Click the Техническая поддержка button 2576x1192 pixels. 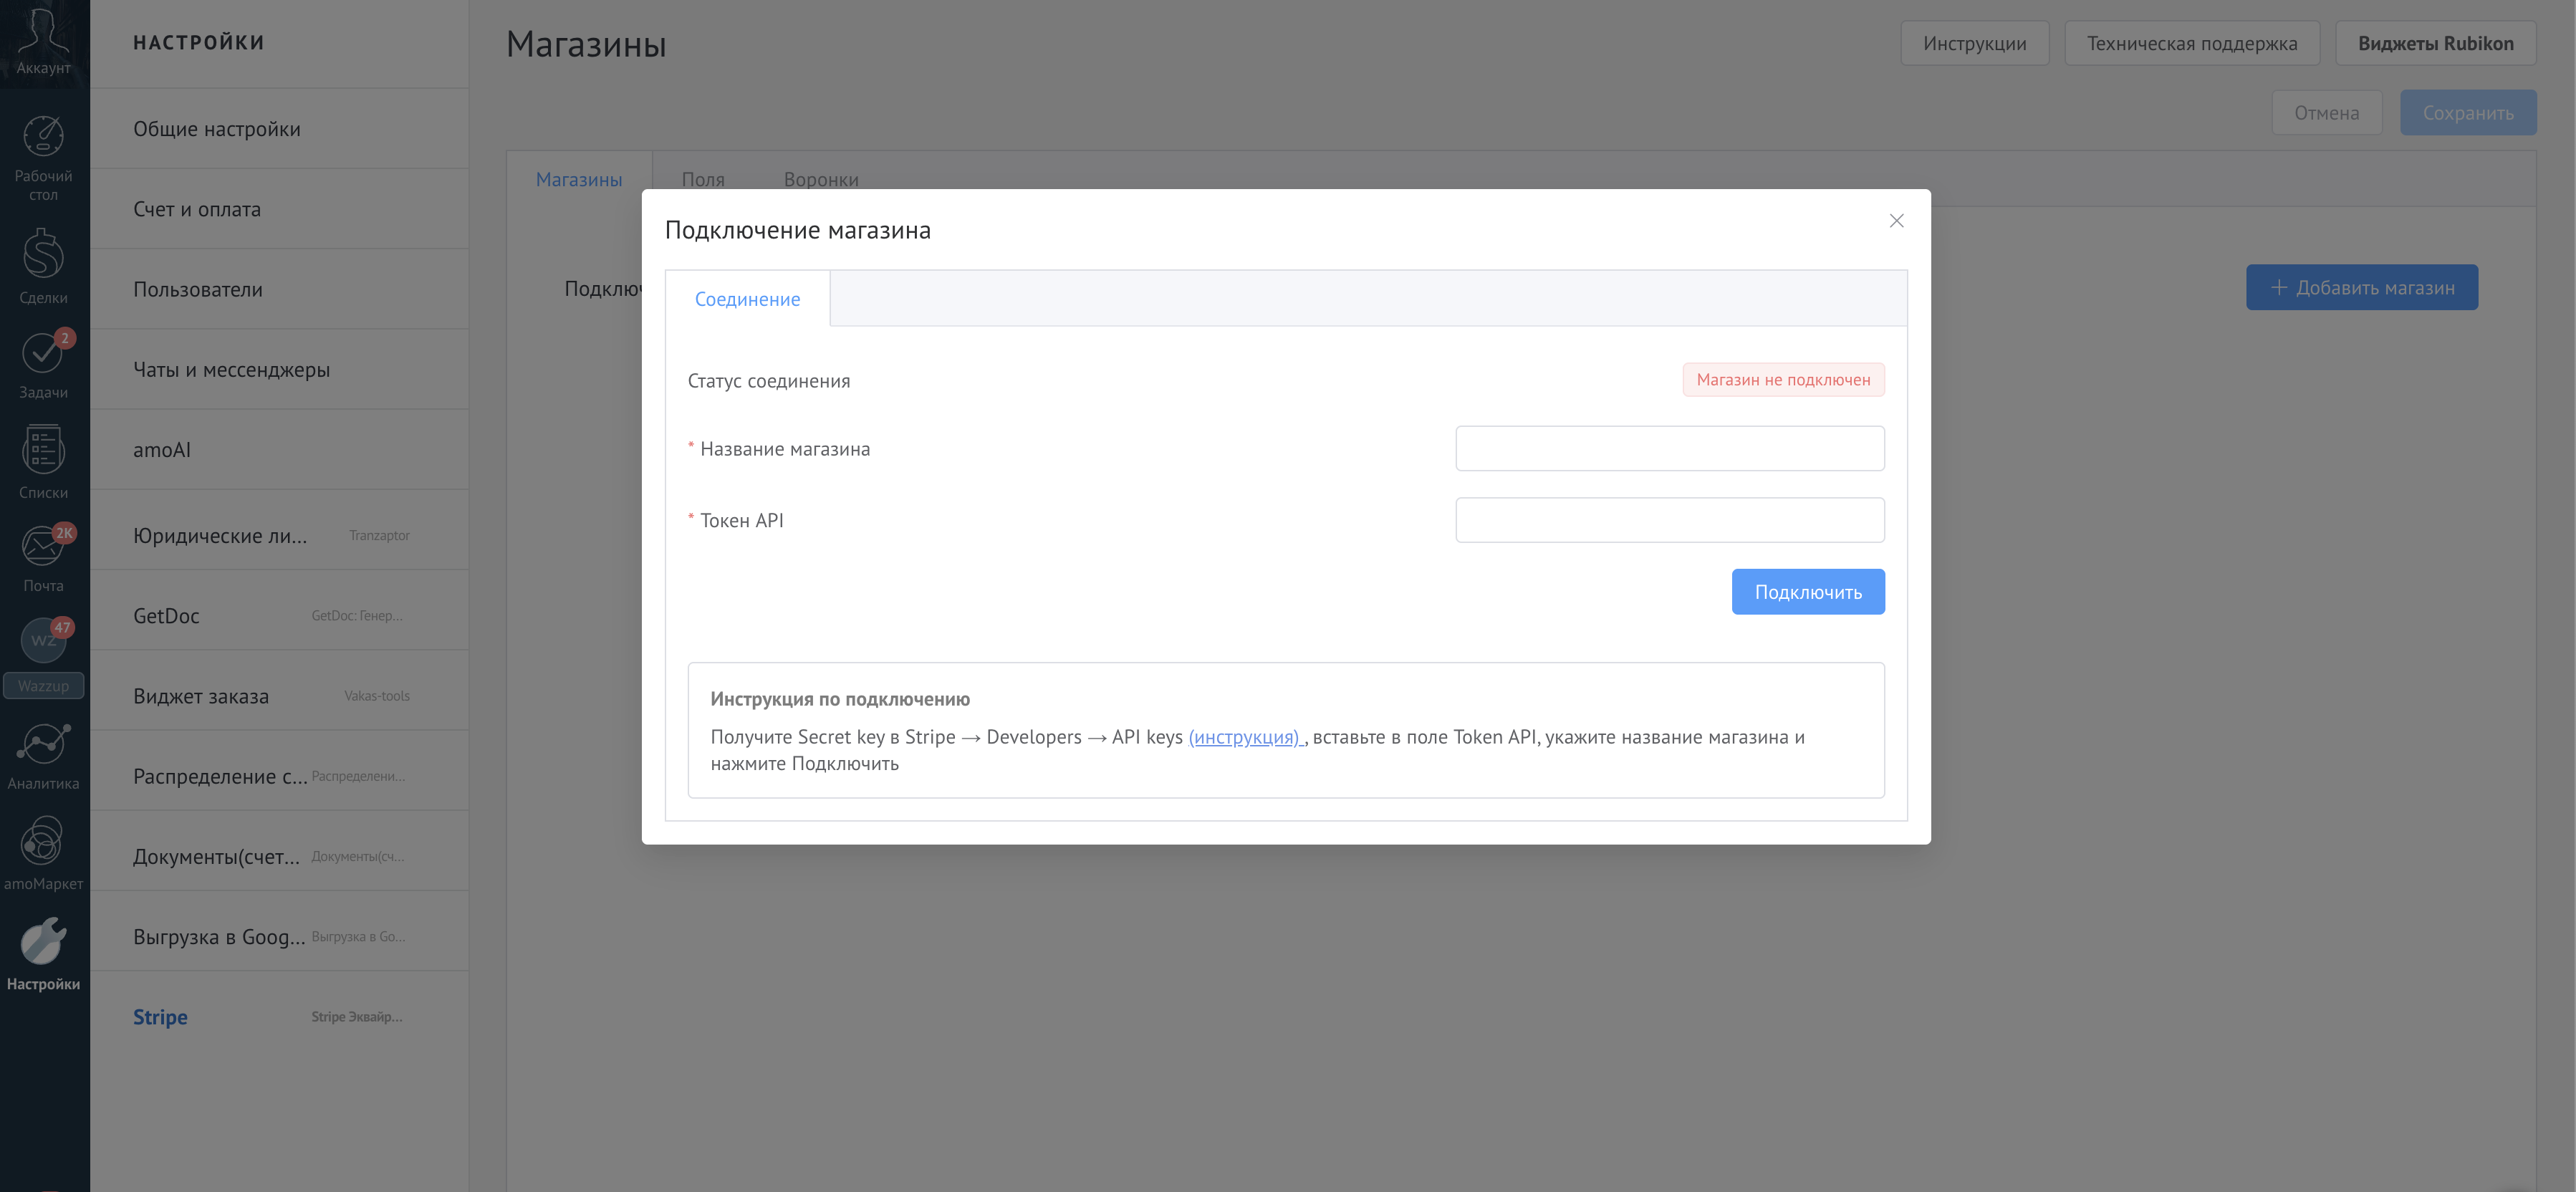coord(2192,42)
